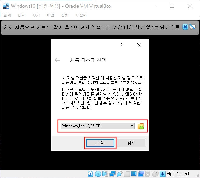
Task: Click the help question mark in dialog
Action: point(121,45)
